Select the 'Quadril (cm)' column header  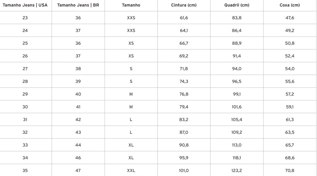[x=237, y=5]
